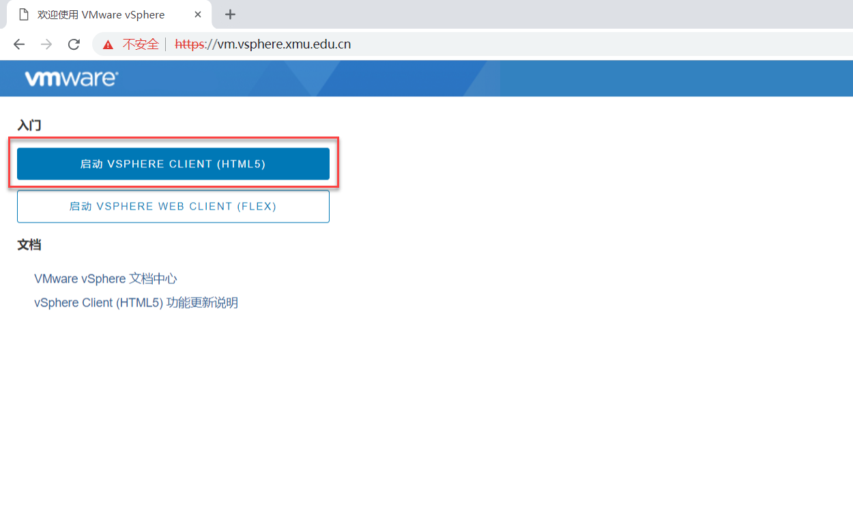This screenshot has width=853, height=512.
Task: Click the browser forward arrow
Action: (46, 44)
